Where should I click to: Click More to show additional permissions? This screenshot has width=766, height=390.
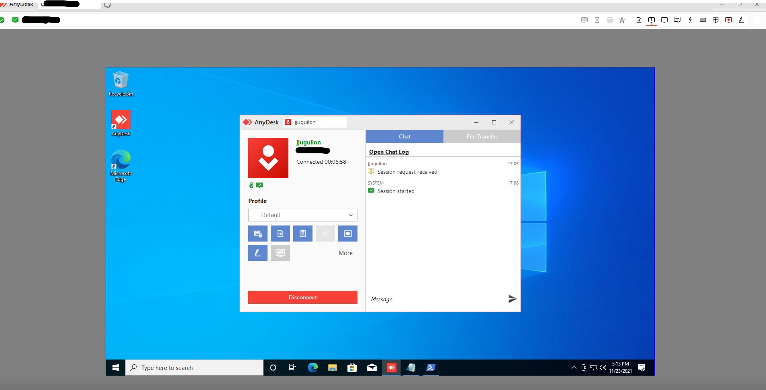(x=345, y=253)
